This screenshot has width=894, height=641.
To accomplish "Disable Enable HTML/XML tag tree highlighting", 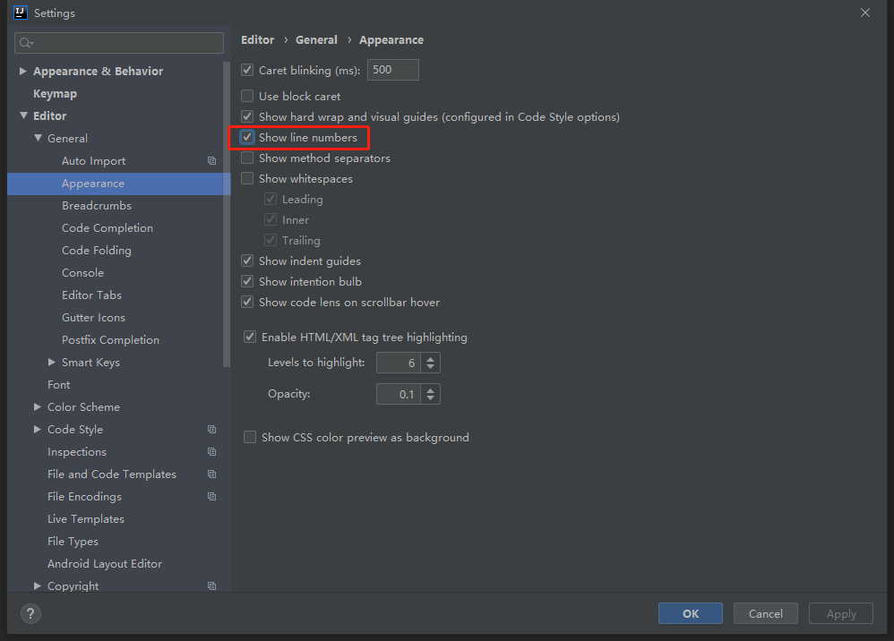I will coord(250,337).
